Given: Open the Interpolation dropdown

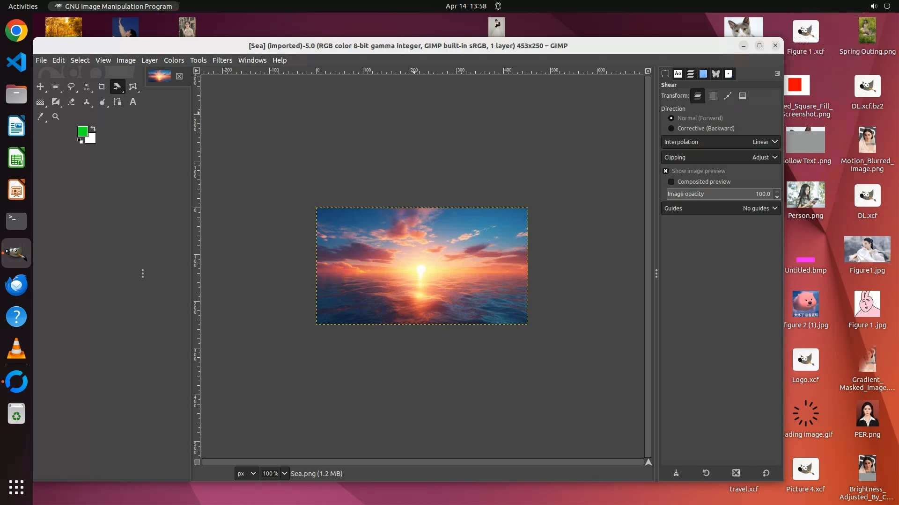Looking at the screenshot, I should click(x=721, y=142).
